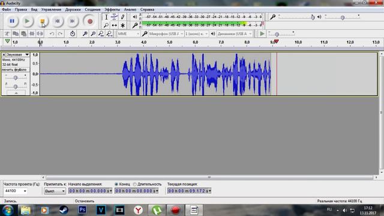Click Fit Selection zoom icon

(101, 34)
